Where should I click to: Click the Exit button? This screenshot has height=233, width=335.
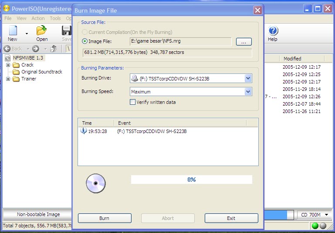[231, 218]
